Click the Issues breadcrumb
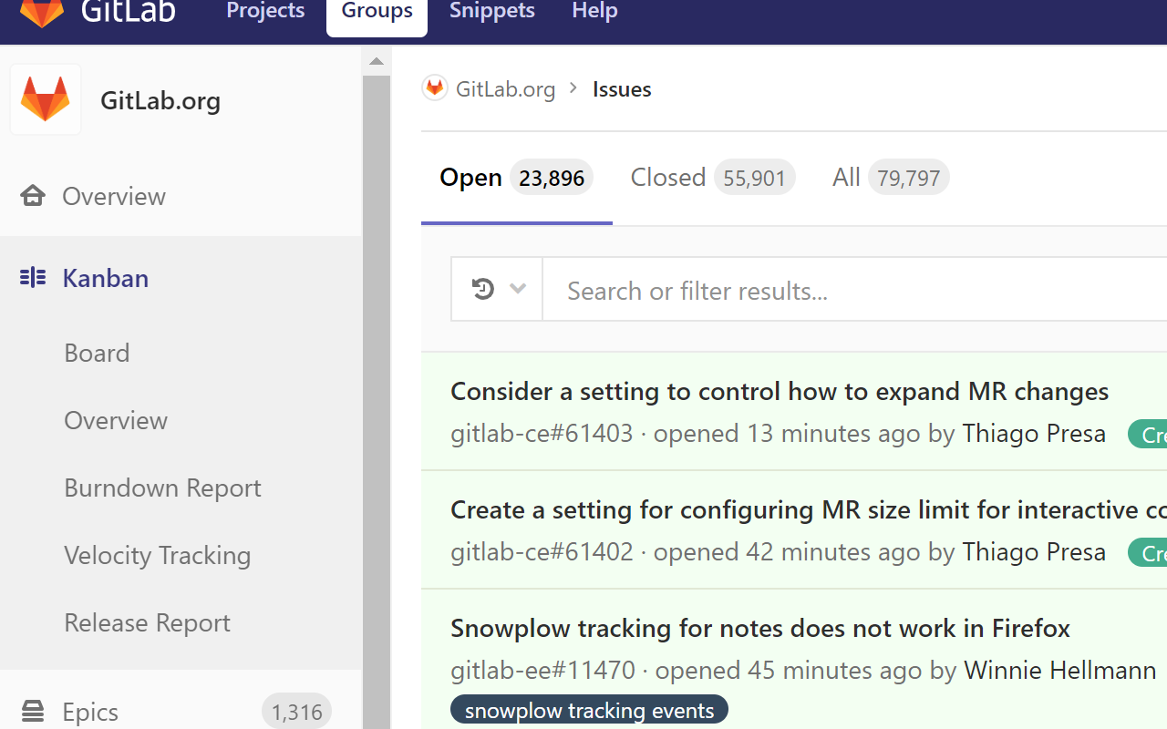 [622, 89]
